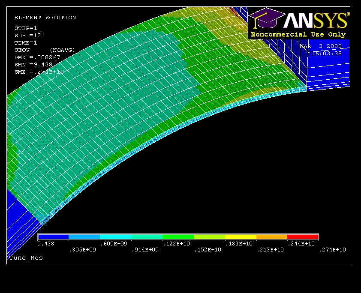
Task: Click the (NOAVG) text
Action: [63, 50]
